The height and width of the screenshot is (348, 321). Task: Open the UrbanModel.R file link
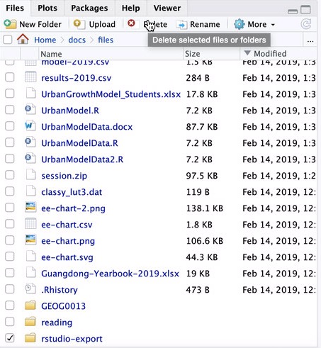coord(70,111)
